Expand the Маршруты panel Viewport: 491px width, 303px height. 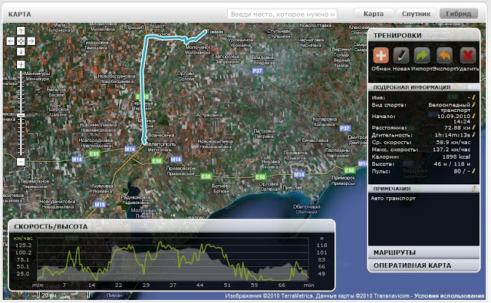pyautogui.click(x=423, y=252)
